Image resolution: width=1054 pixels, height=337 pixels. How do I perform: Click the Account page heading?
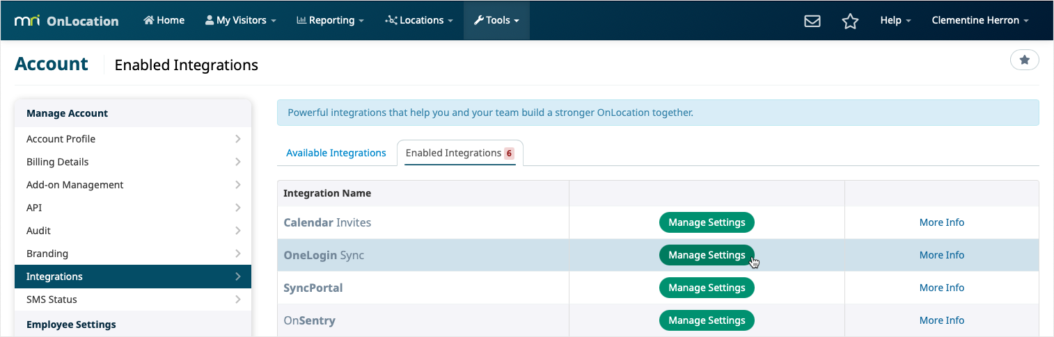pyautogui.click(x=52, y=64)
